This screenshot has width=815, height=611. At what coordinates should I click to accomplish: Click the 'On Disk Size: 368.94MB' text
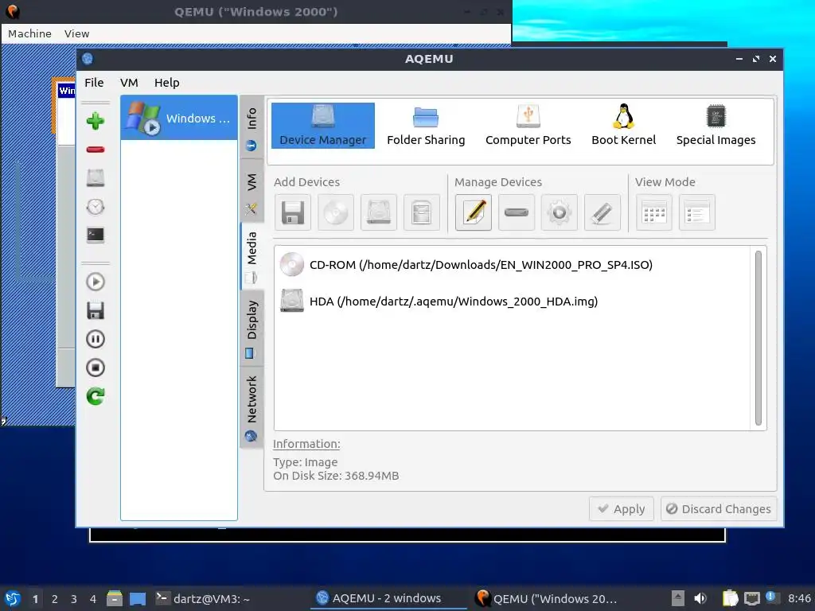coord(336,476)
